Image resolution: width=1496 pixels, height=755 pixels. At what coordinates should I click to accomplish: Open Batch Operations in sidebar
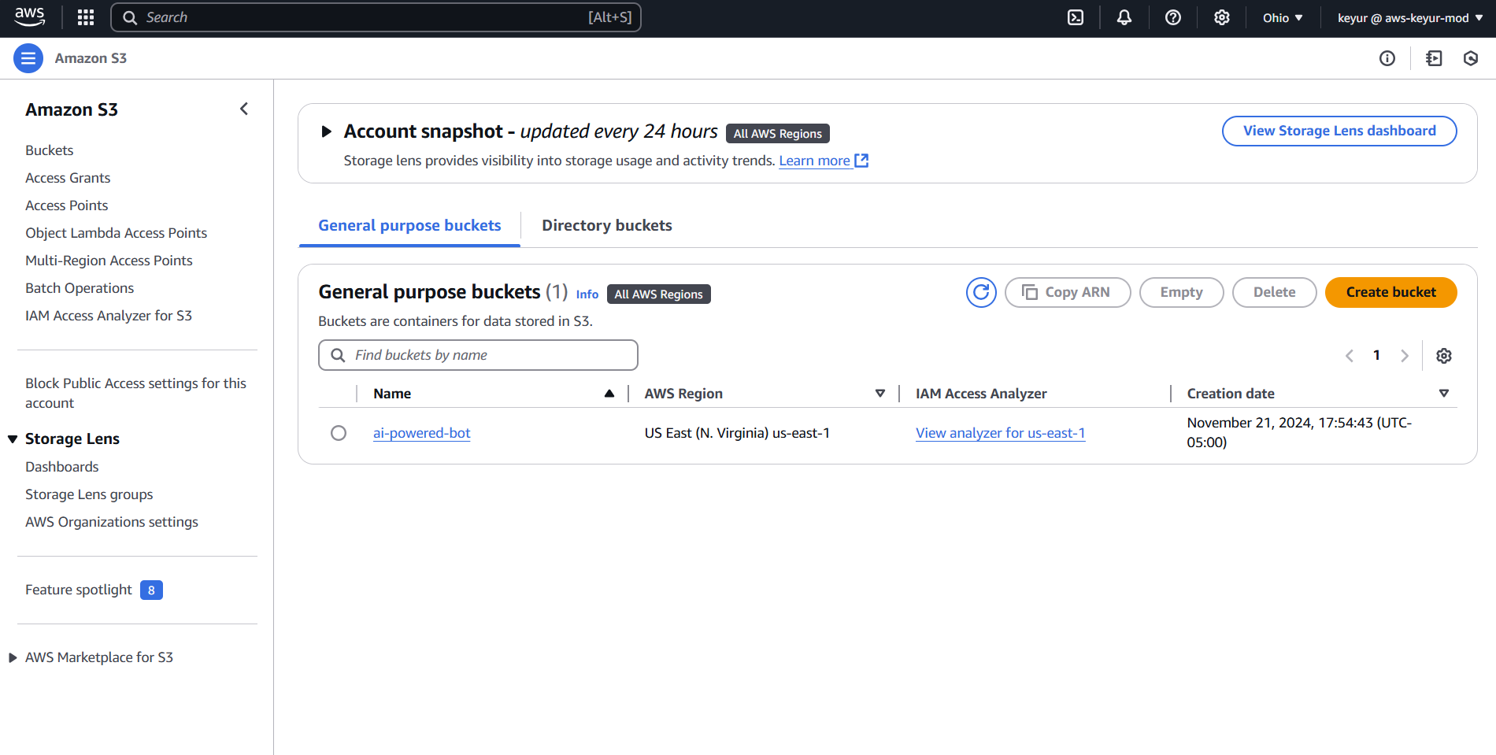[x=80, y=288]
